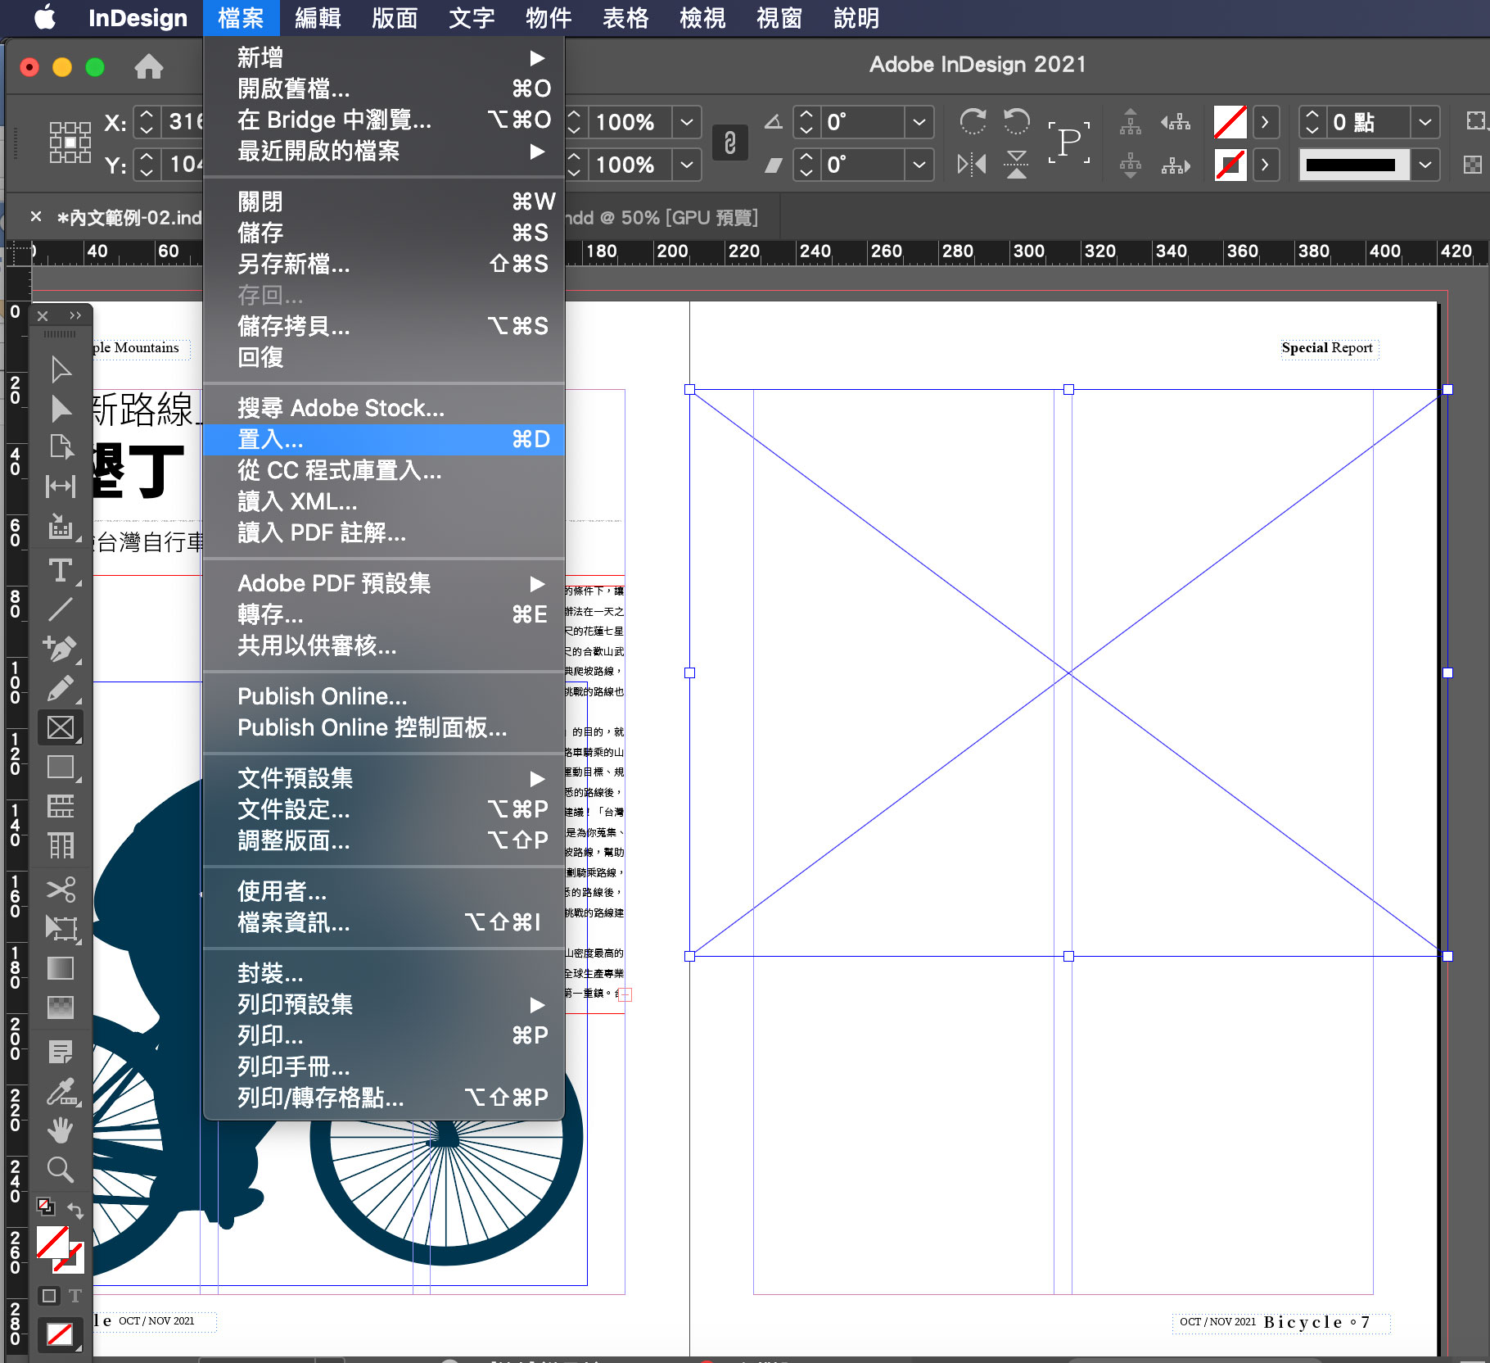Open the 編輯 menu in menu bar
Viewport: 1490px width, 1363px height.
pos(318,18)
